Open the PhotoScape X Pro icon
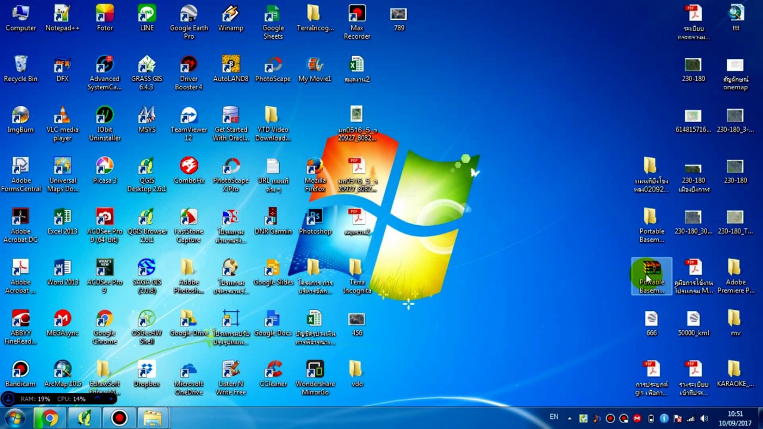This screenshot has width=763, height=429. coord(231,175)
